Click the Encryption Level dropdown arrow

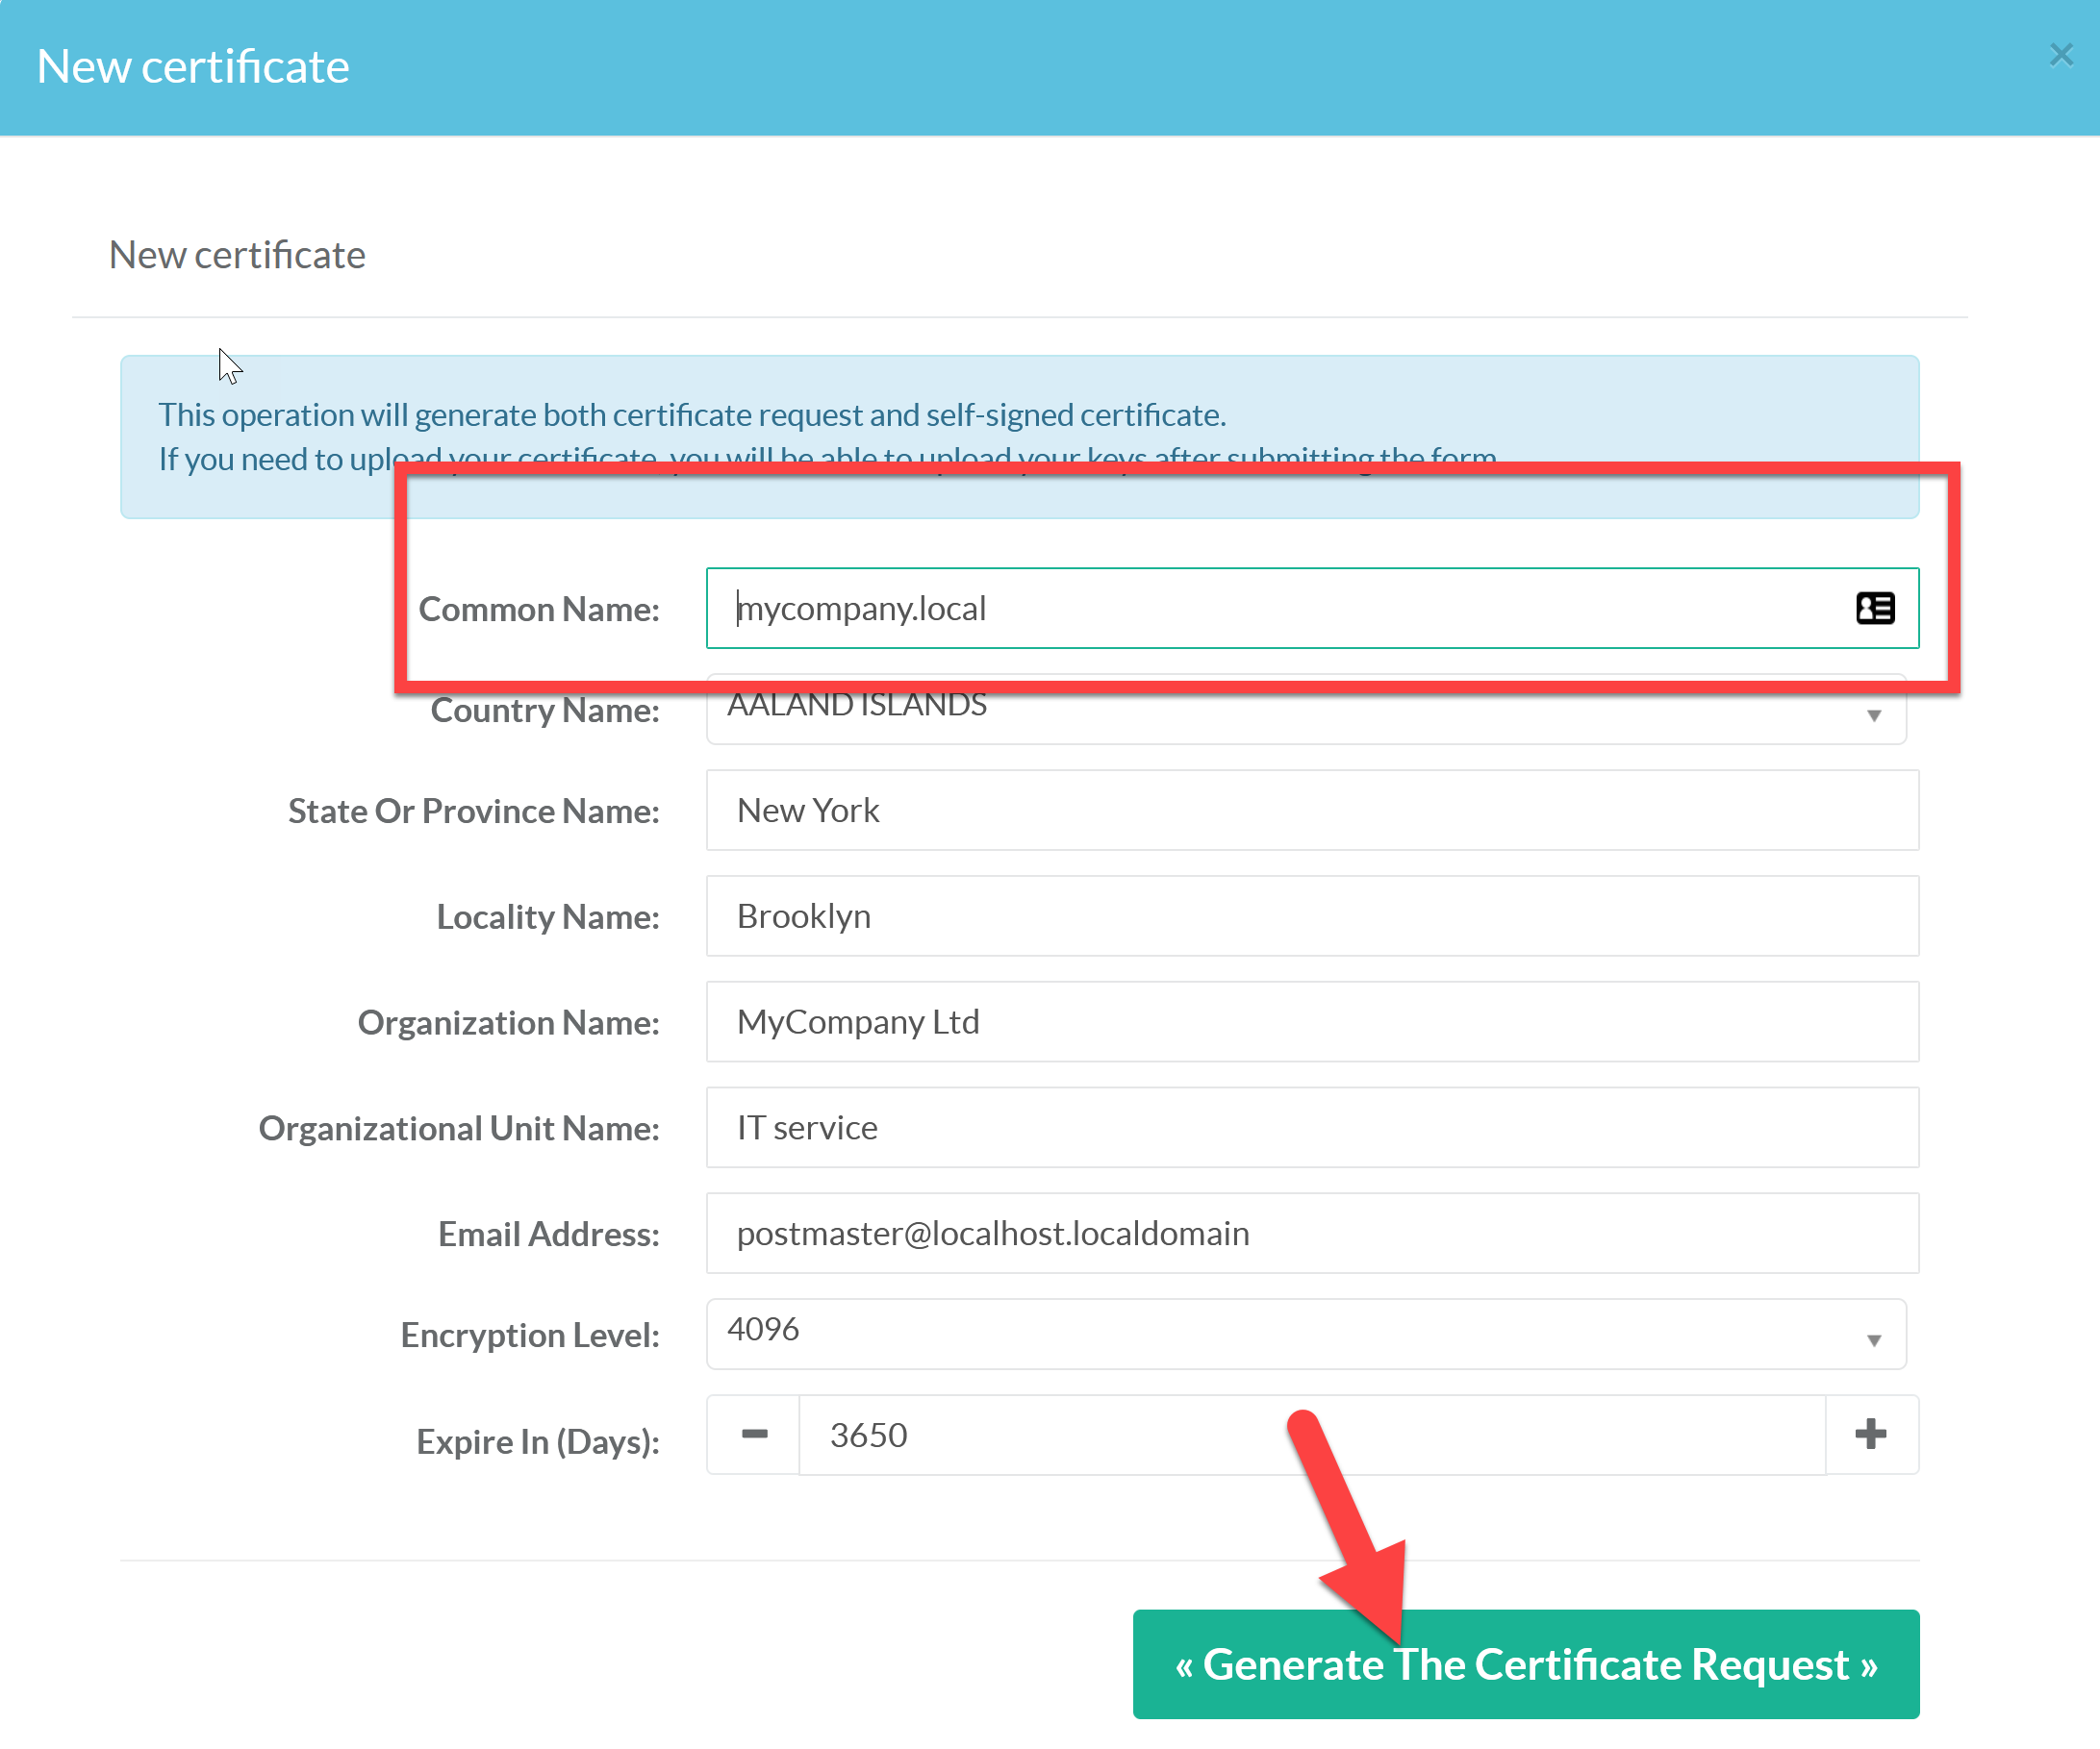click(x=1873, y=1339)
